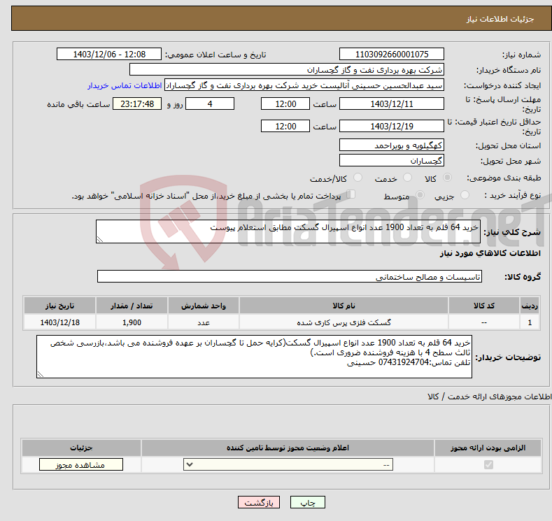Toggle الزامی بودن ارائه مجوز checkbox

click(x=488, y=465)
